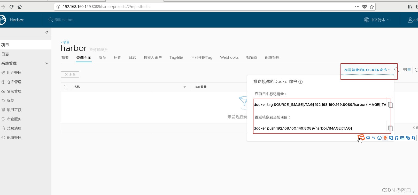Click Sogou input method logo
This screenshot has width=418, height=195.
pos(361,138)
